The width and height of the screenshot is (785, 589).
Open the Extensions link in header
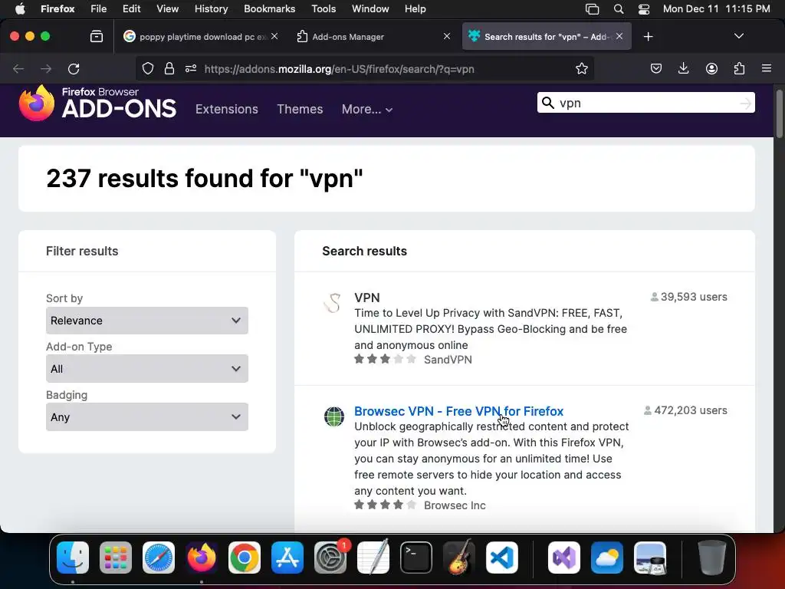(227, 109)
